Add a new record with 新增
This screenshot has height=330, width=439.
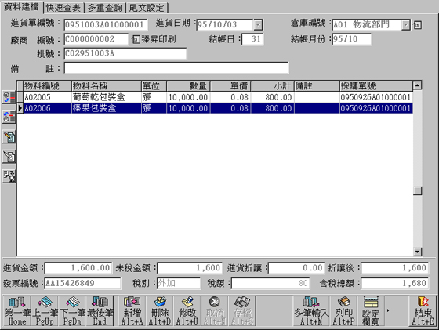tap(132, 310)
